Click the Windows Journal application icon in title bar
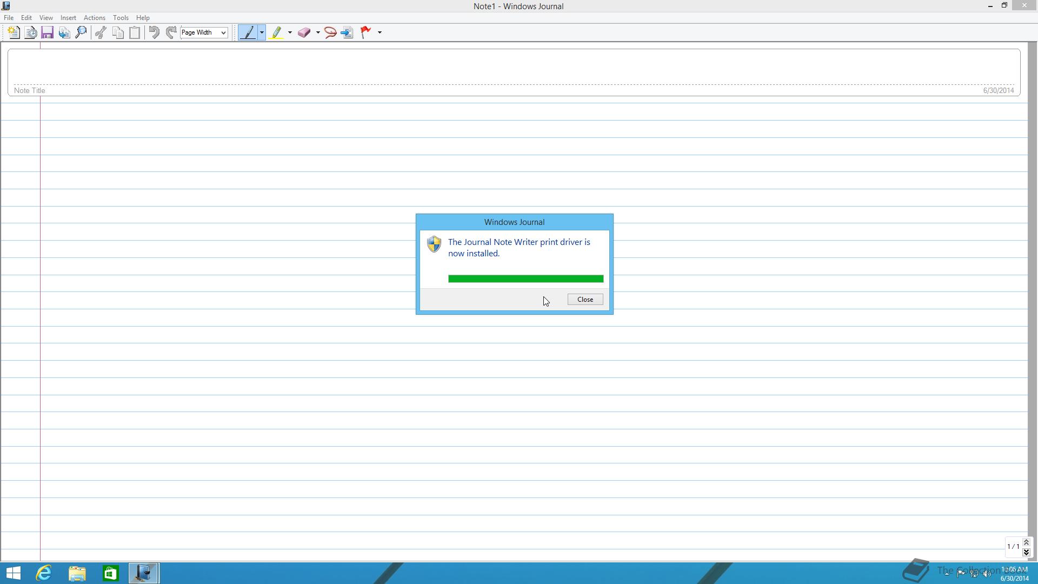Viewport: 1038px width, 584px height. tap(6, 6)
